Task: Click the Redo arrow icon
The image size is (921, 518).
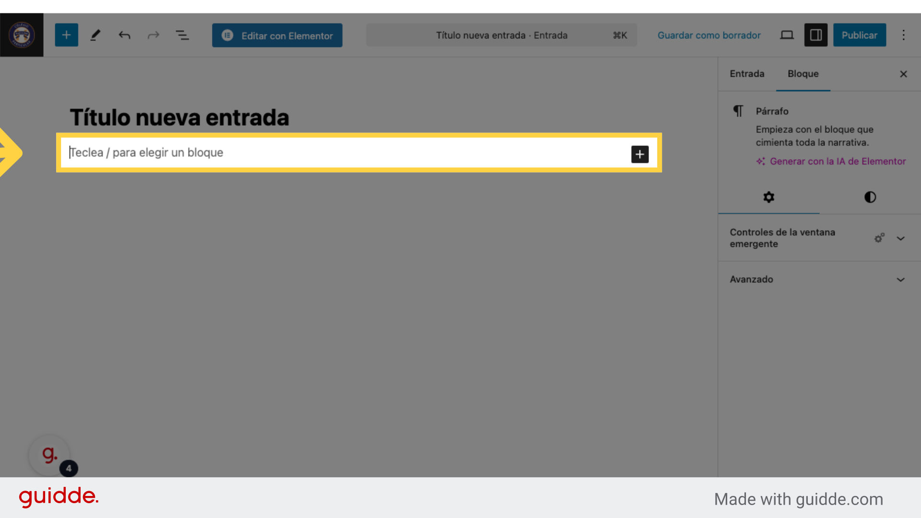Action: point(153,35)
